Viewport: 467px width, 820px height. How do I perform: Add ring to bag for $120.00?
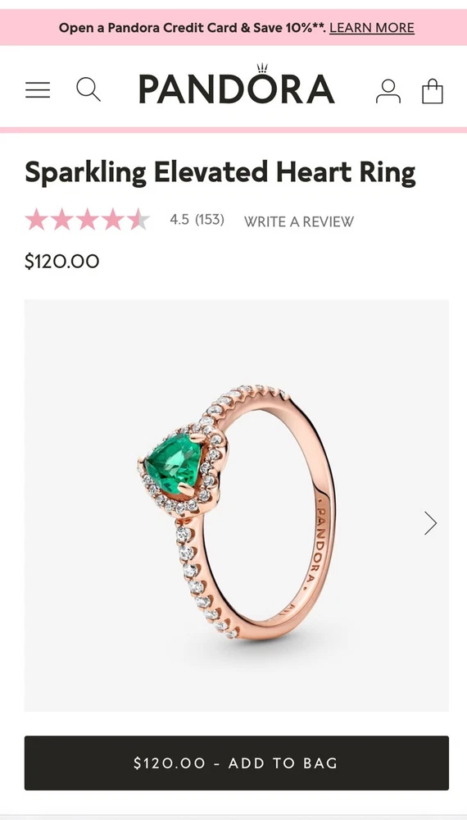click(x=237, y=763)
